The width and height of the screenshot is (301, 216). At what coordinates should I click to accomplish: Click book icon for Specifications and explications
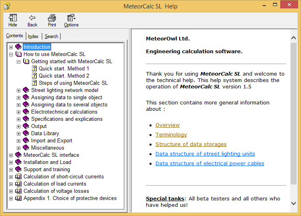tap(26, 119)
